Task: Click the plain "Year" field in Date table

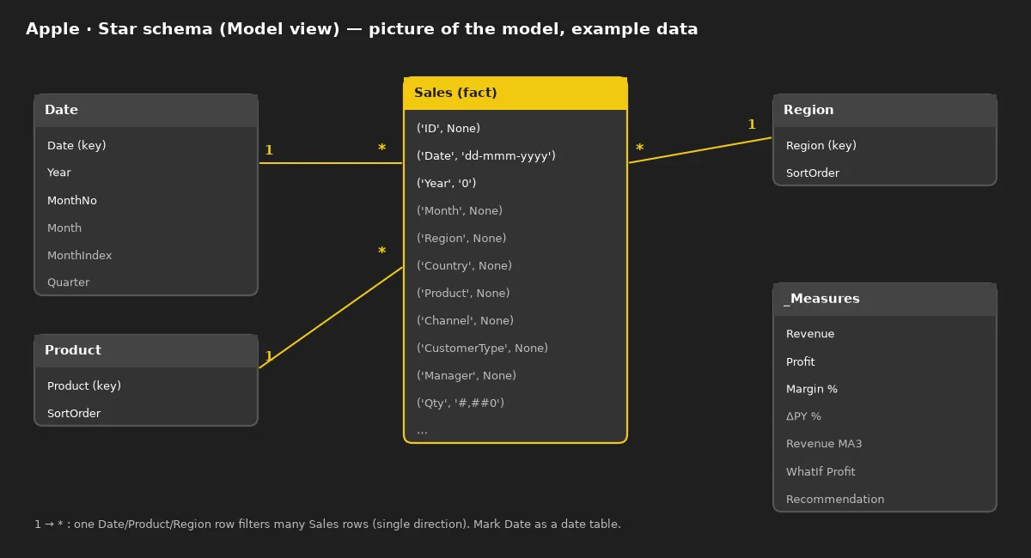Action: click(x=59, y=173)
